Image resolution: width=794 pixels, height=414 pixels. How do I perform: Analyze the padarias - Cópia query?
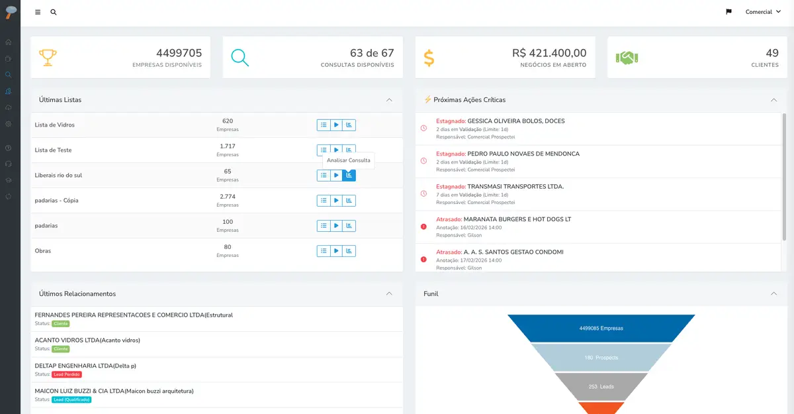349,200
